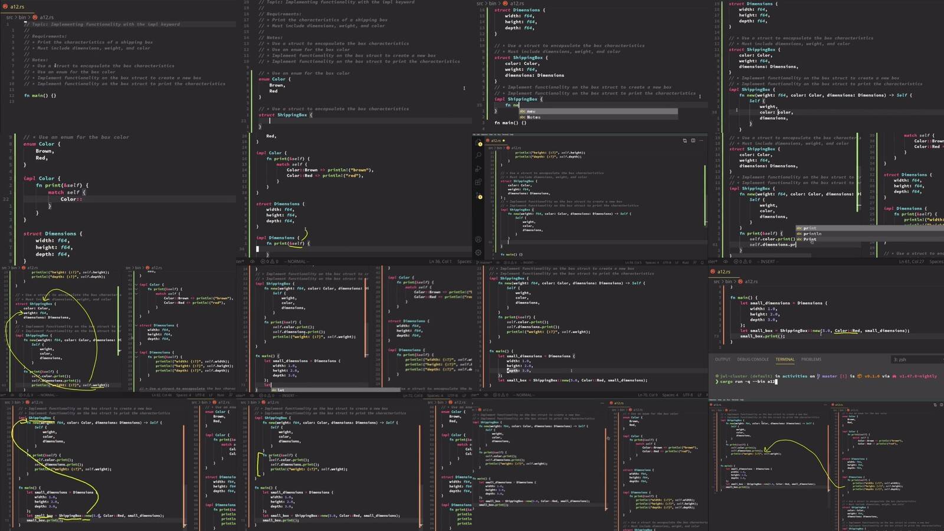
Task: Open the editor More Actions ellipsis icon
Action: (701, 140)
